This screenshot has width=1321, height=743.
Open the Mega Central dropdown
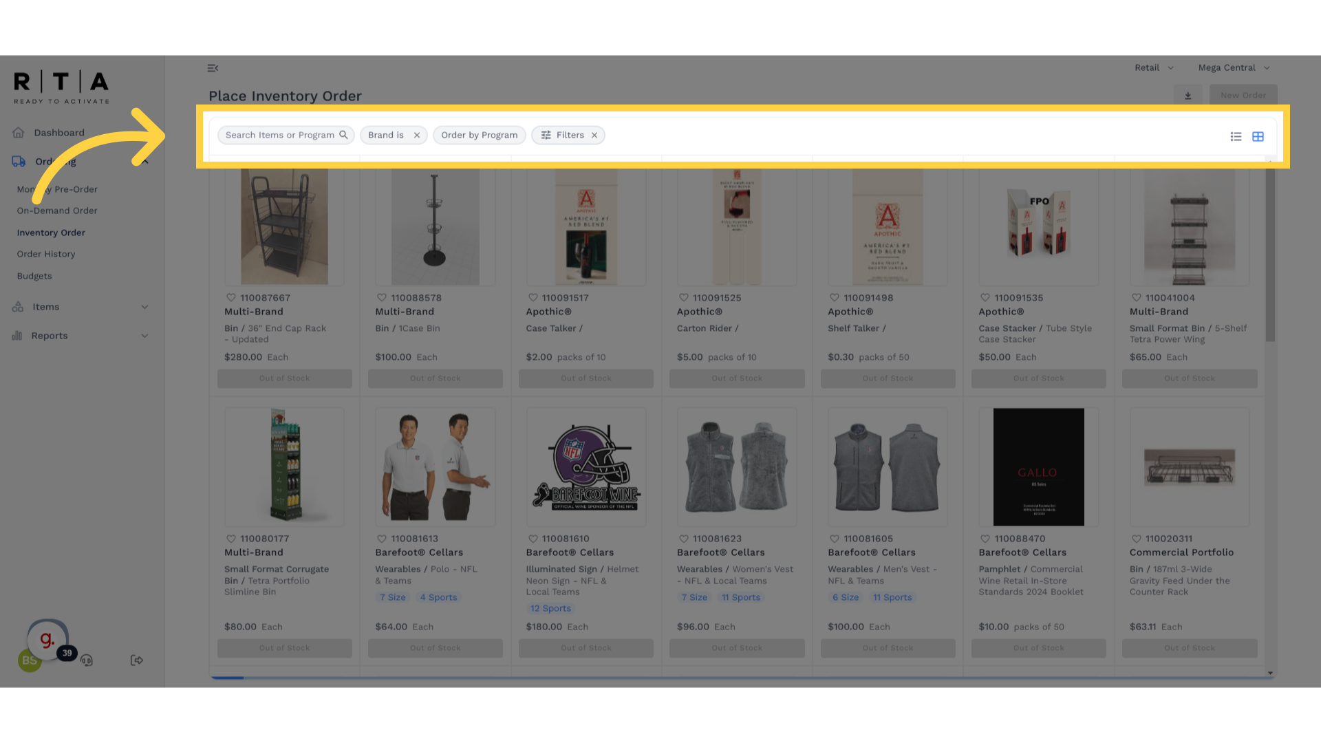coord(1234,68)
